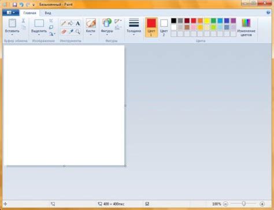Select the Pencil tool
This screenshot has width=274, height=210.
point(64,23)
